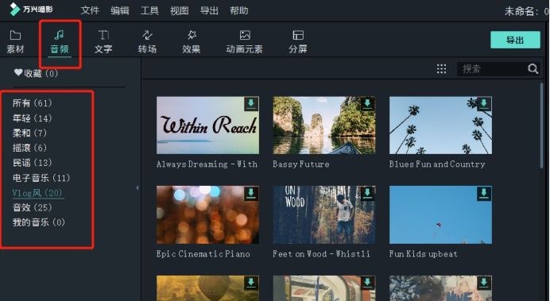Open the 分屏 split screen tab
This screenshot has width=550, height=301.
[x=298, y=42]
